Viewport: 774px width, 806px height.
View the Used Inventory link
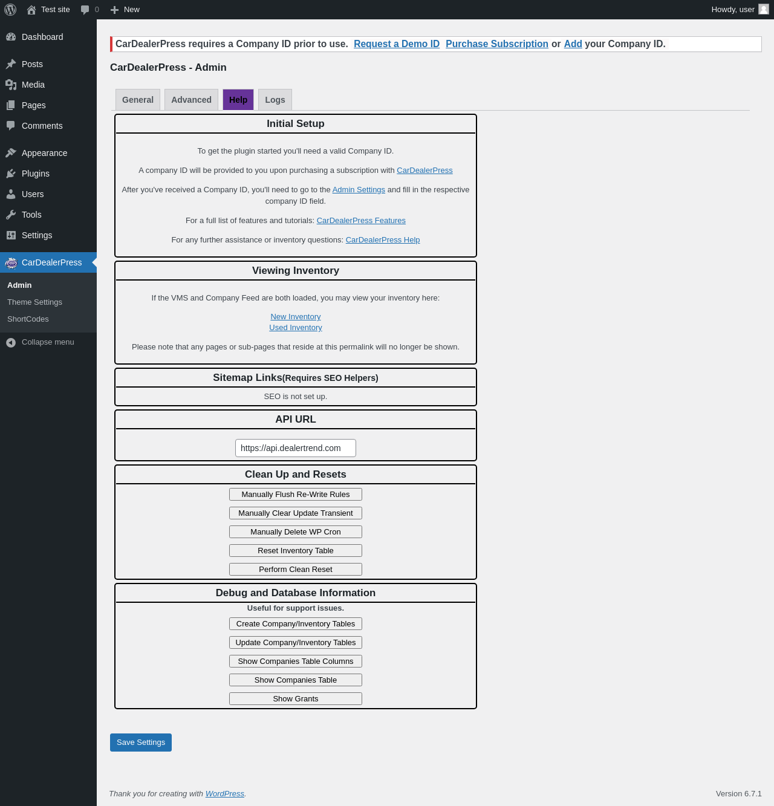(296, 328)
